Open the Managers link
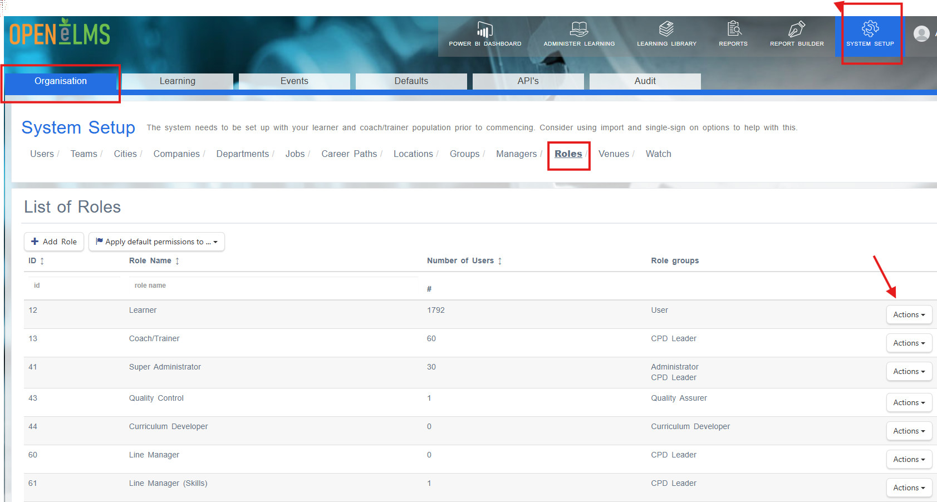937x502 pixels. [x=517, y=154]
